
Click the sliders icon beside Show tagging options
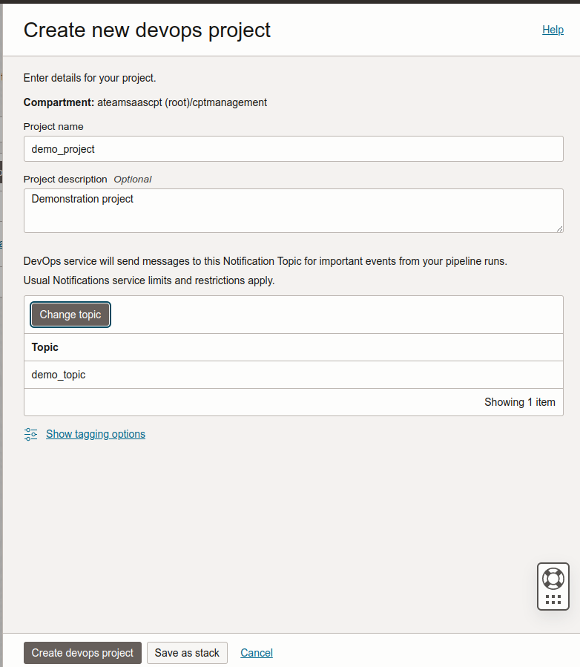pyautogui.click(x=30, y=434)
